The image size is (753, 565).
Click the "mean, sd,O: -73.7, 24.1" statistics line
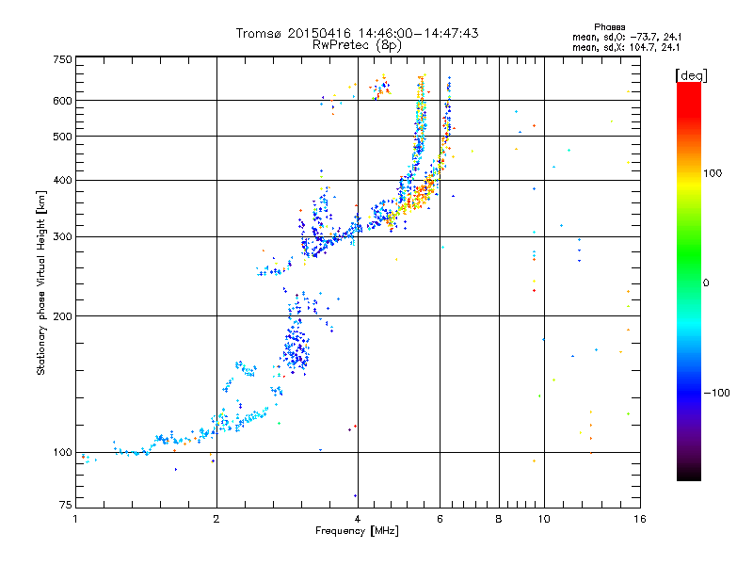(627, 37)
